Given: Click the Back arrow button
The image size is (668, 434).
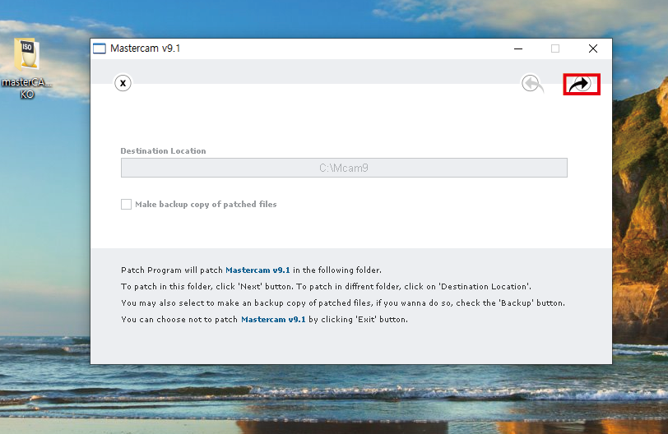Looking at the screenshot, I should coord(532,83).
